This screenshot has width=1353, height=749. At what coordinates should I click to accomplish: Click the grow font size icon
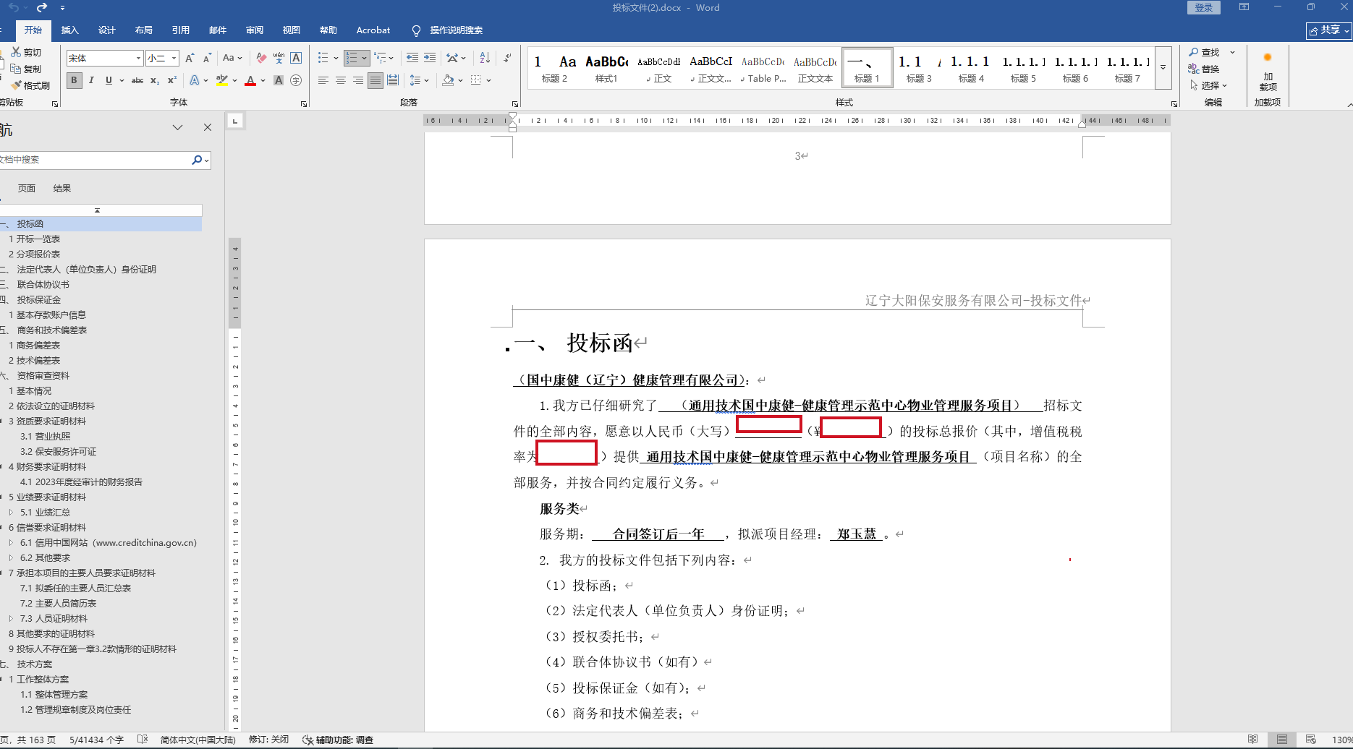coord(190,58)
